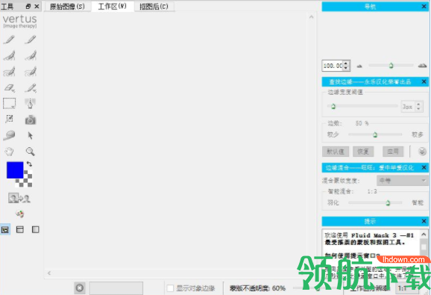Viewport: 431px width, 295px height.
Task: Switch to first view layout icon
Action: point(5,229)
